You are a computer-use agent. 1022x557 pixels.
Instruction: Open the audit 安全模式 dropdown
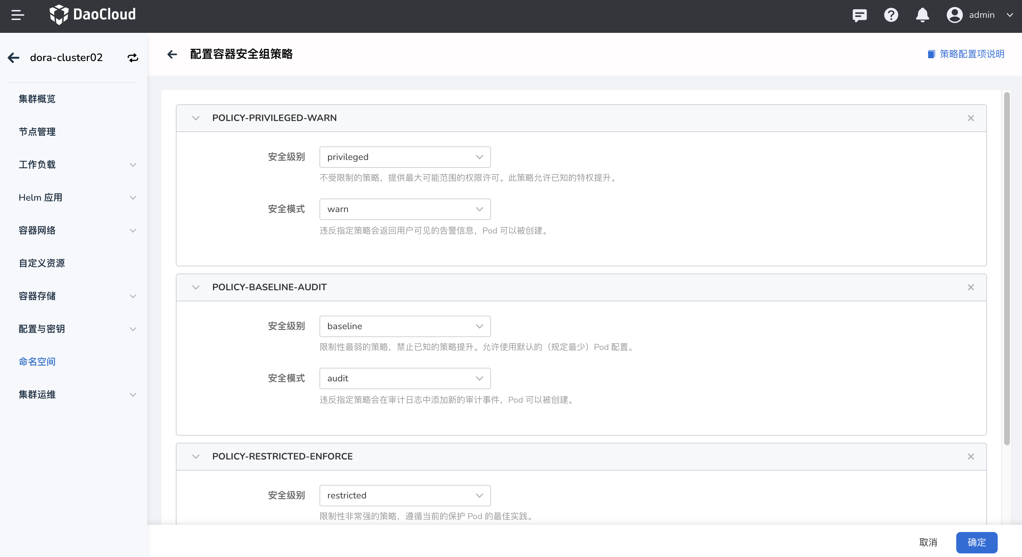(405, 378)
